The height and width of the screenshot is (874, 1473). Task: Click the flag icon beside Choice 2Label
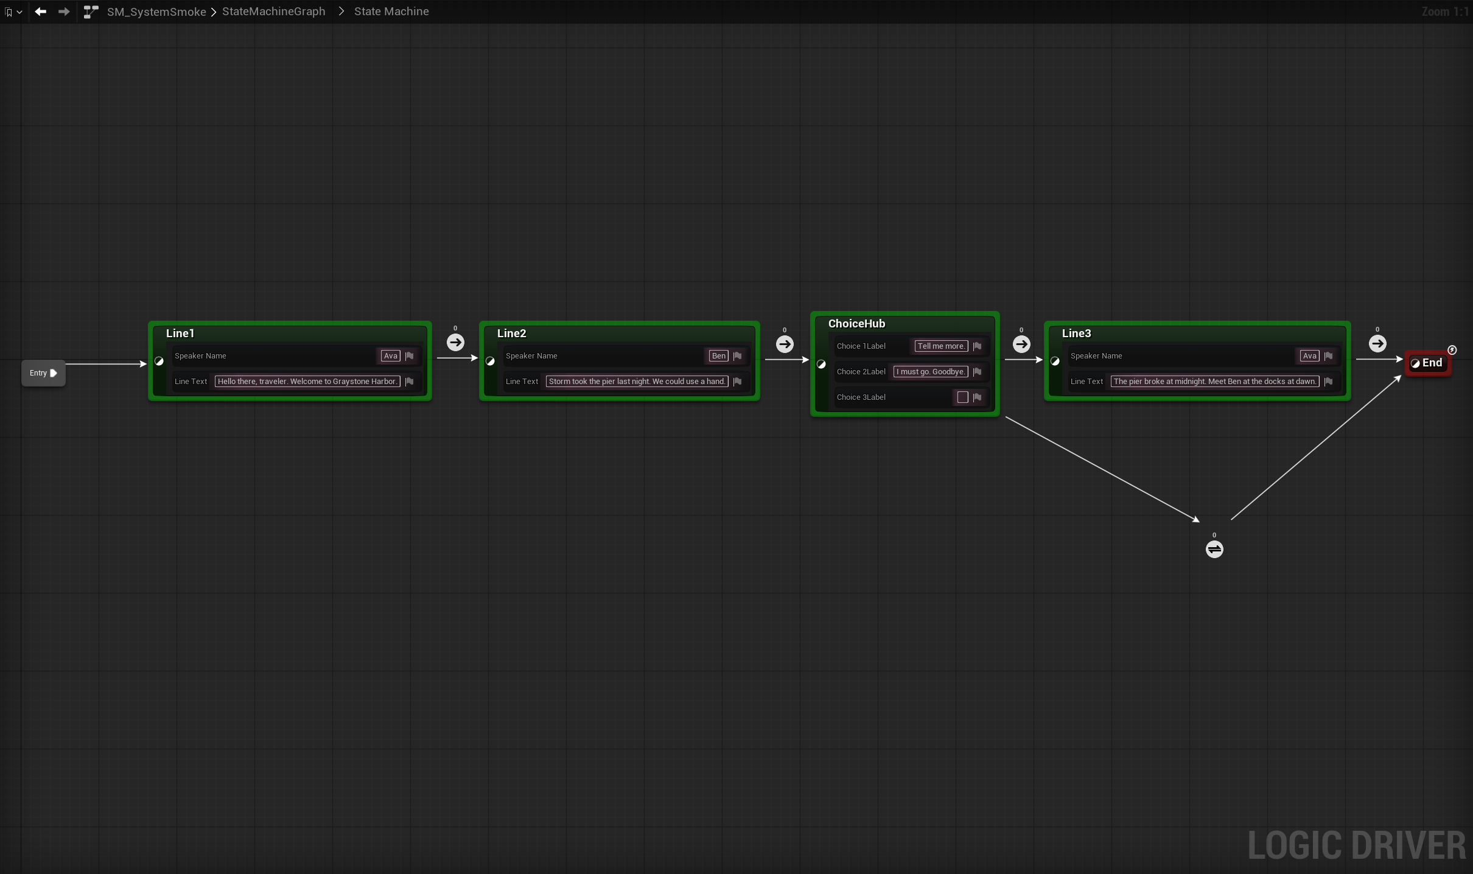pyautogui.click(x=978, y=372)
